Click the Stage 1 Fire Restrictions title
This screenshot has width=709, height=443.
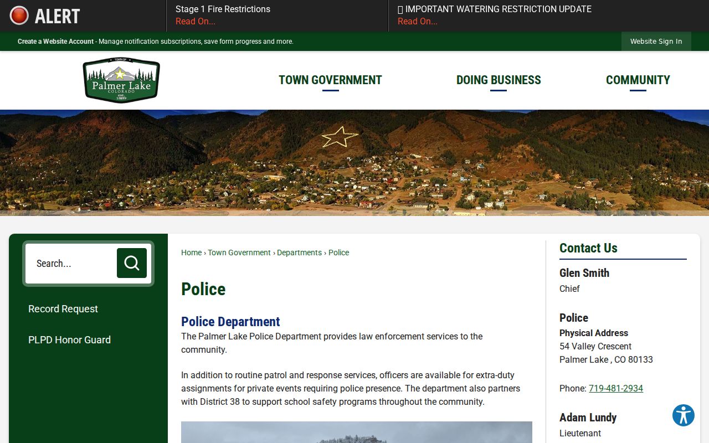[x=223, y=9]
